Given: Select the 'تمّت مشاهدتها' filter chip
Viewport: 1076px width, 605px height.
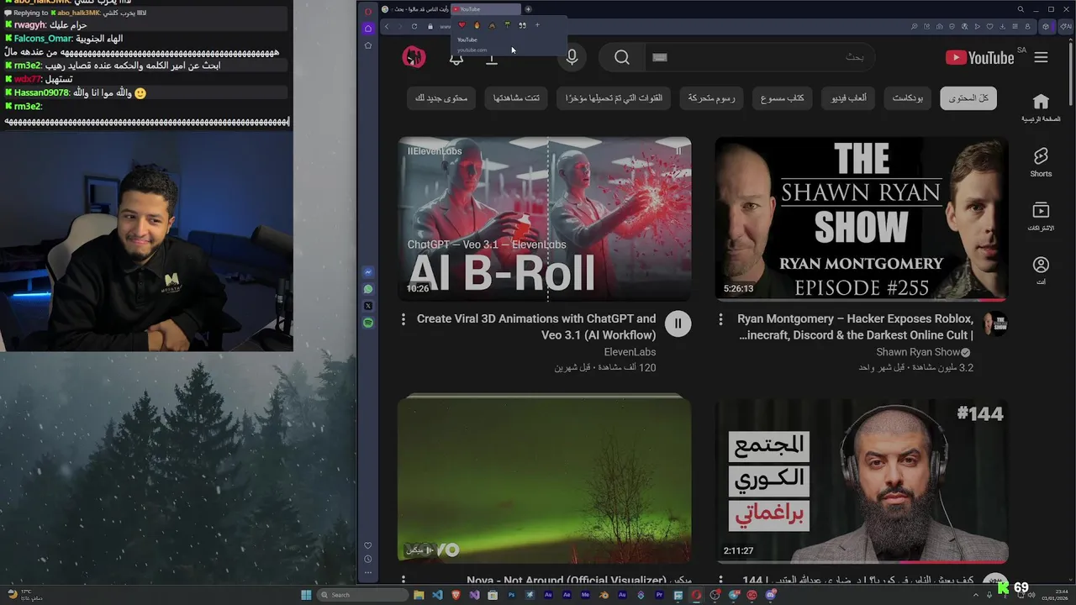Looking at the screenshot, I should click(x=516, y=98).
